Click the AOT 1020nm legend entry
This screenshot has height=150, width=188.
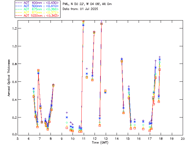(x=41, y=15)
